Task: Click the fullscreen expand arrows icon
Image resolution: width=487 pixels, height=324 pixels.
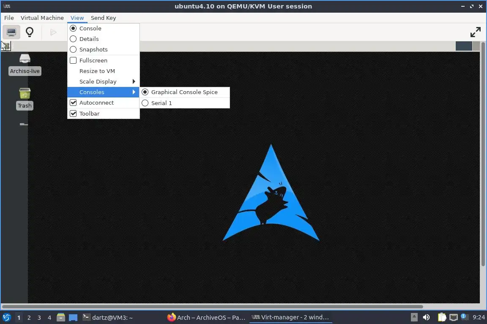Action: tap(476, 32)
